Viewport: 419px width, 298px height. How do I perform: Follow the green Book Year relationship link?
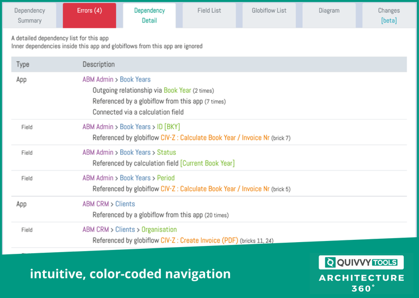point(178,91)
